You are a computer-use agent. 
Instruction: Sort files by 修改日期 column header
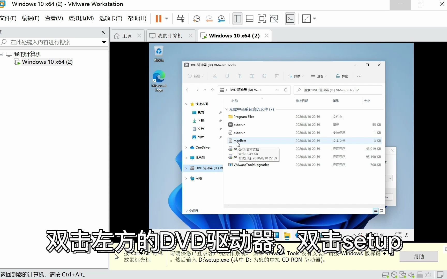302,101
